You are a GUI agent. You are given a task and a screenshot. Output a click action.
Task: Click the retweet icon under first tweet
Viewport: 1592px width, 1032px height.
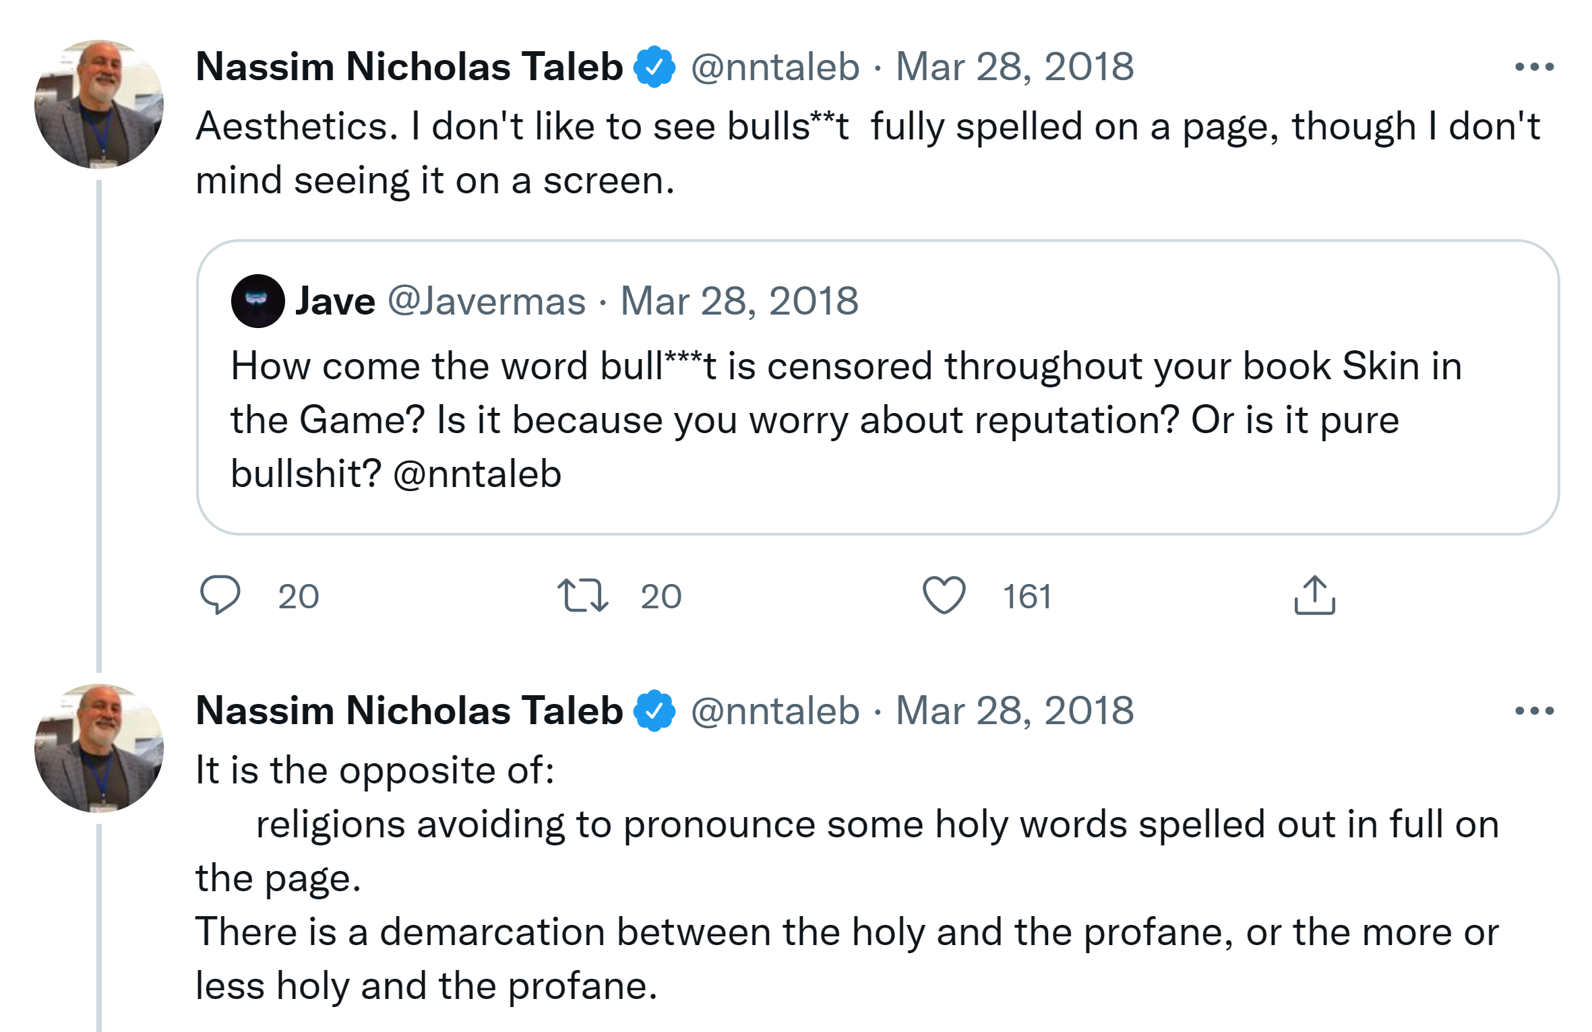(x=583, y=596)
